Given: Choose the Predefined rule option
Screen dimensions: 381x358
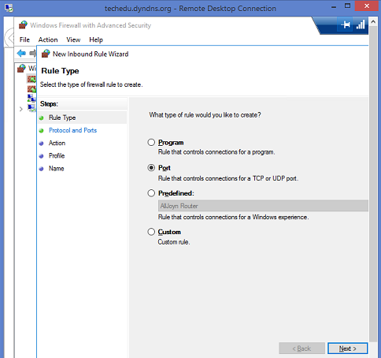Looking at the screenshot, I should coord(151,193).
